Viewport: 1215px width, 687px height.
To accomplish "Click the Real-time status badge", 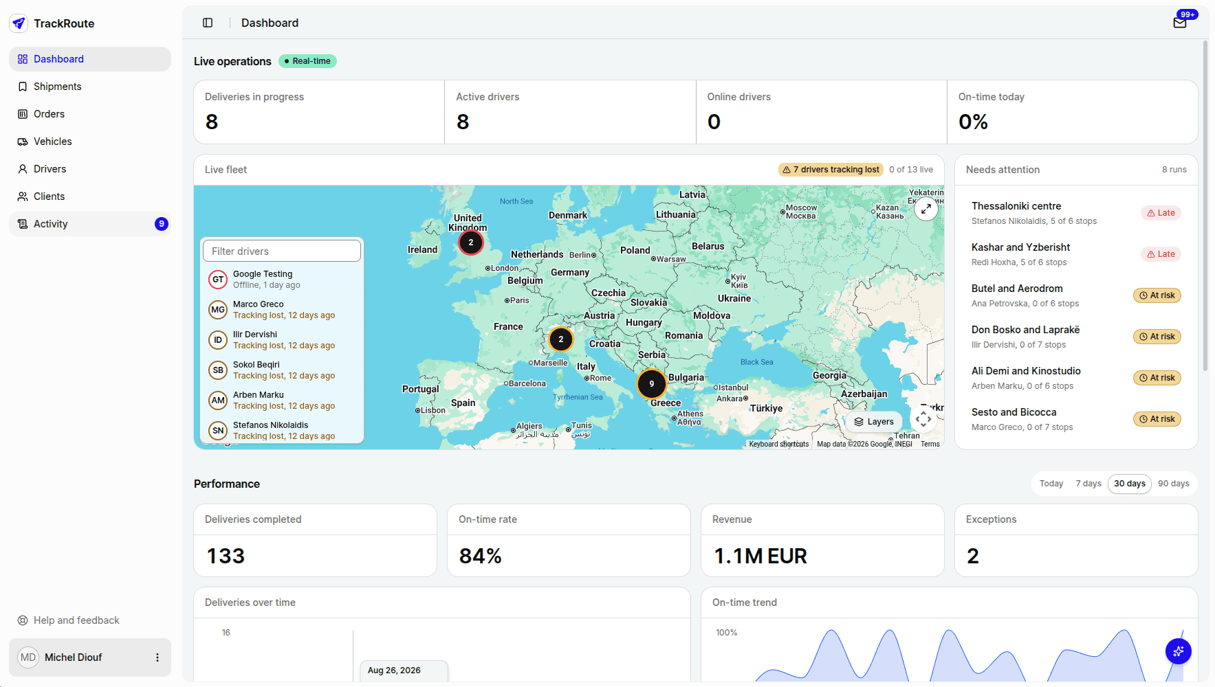I will coord(307,61).
